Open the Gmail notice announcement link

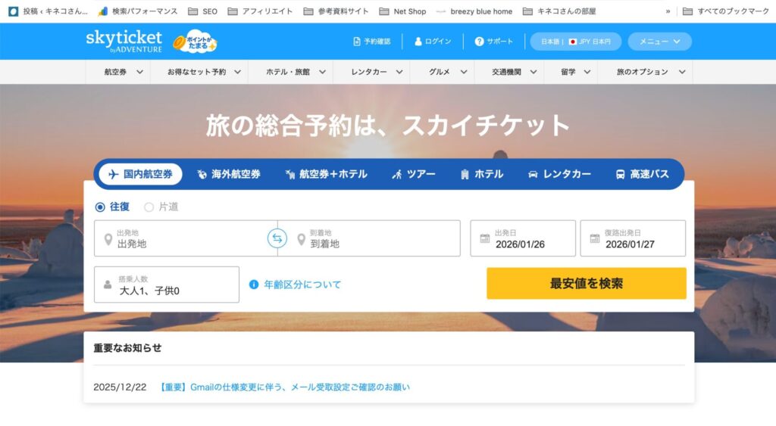[285, 387]
